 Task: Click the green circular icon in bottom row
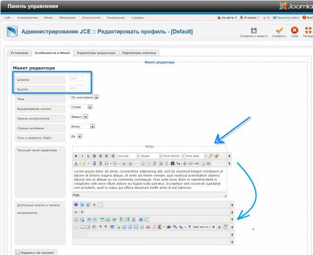[94, 227]
